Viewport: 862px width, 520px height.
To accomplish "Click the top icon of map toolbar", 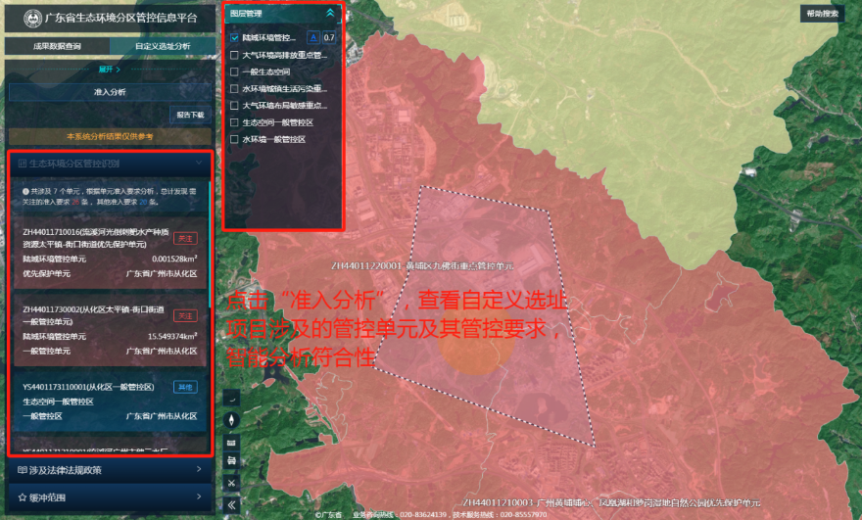I will [232, 399].
